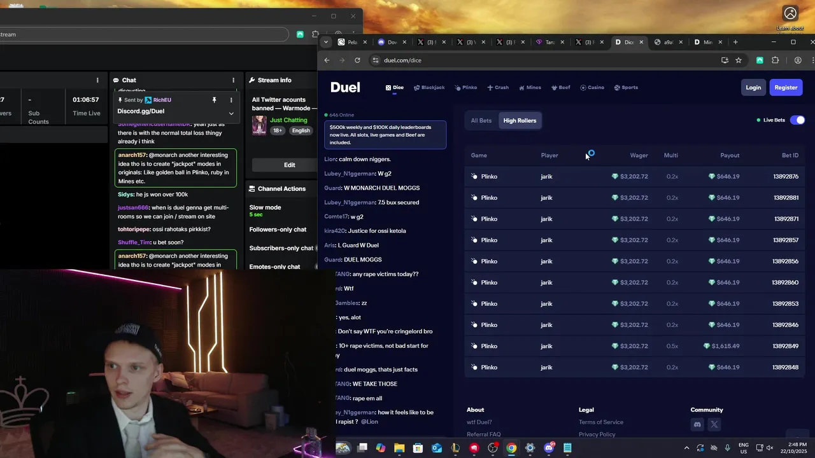This screenshot has height=458, width=815.
Task: Open the Chrome extensions puzzle icon
Action: [x=775, y=60]
